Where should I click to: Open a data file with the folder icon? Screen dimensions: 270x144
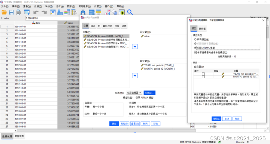[4, 12]
